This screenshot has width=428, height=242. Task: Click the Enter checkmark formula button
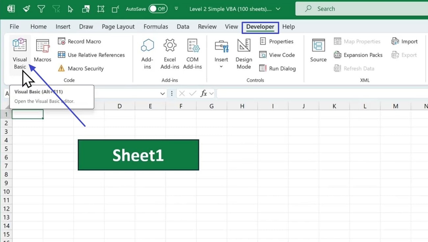click(193, 94)
